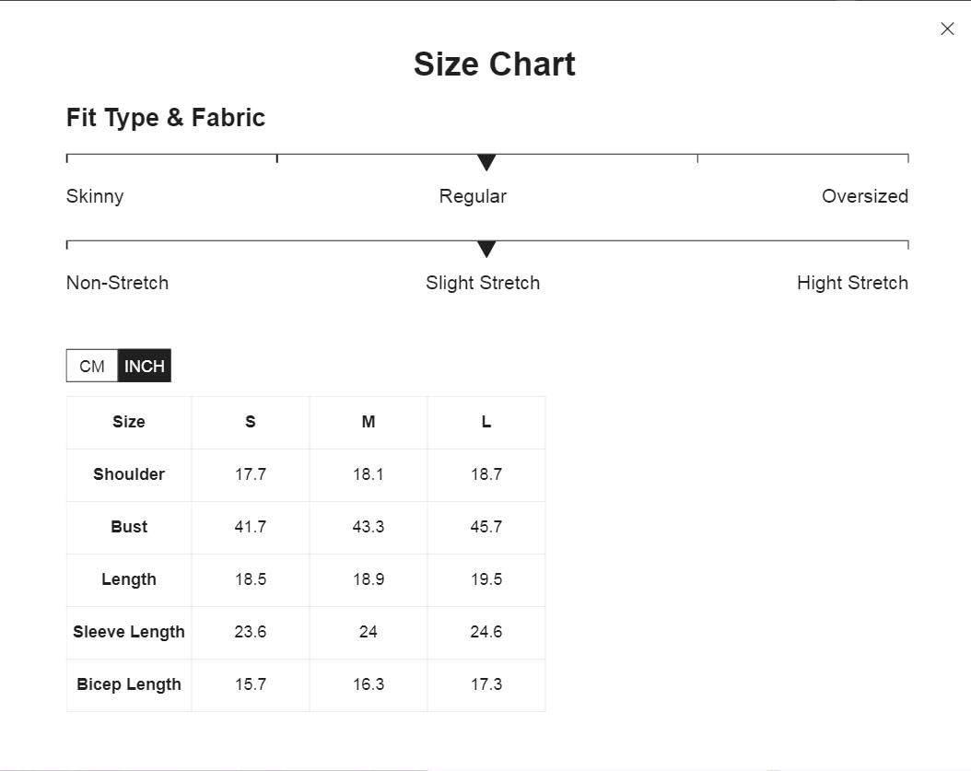Select the L size column header
This screenshot has width=971, height=771.
pos(486,422)
